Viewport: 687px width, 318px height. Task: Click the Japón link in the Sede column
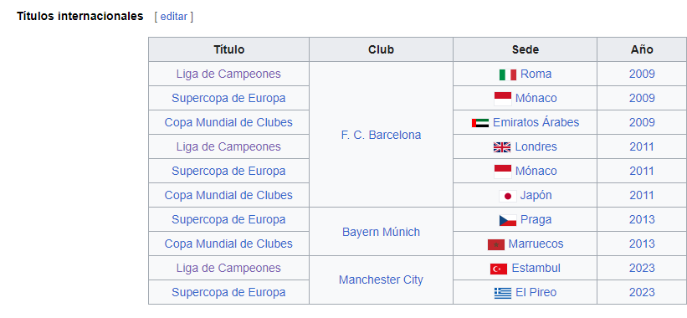click(x=536, y=195)
